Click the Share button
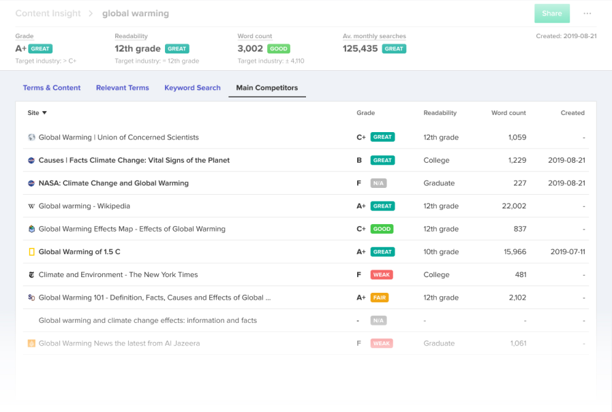Screen dimensions: 612x412 pyautogui.click(x=552, y=13)
